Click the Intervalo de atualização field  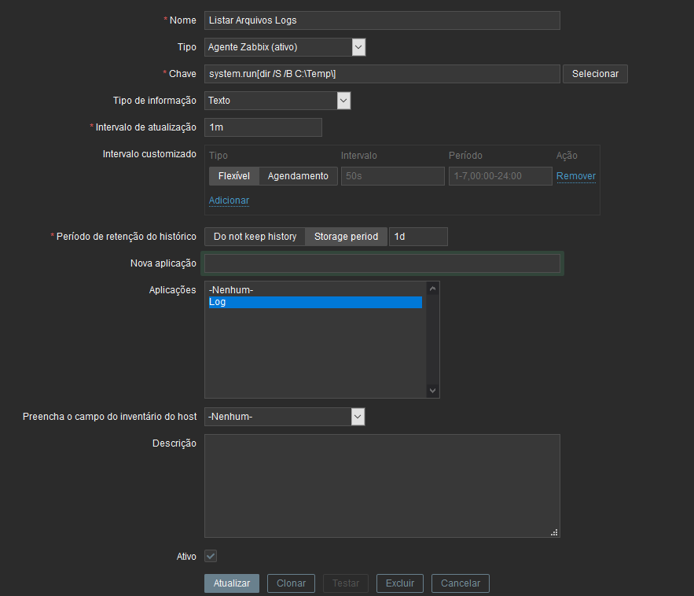pos(263,127)
